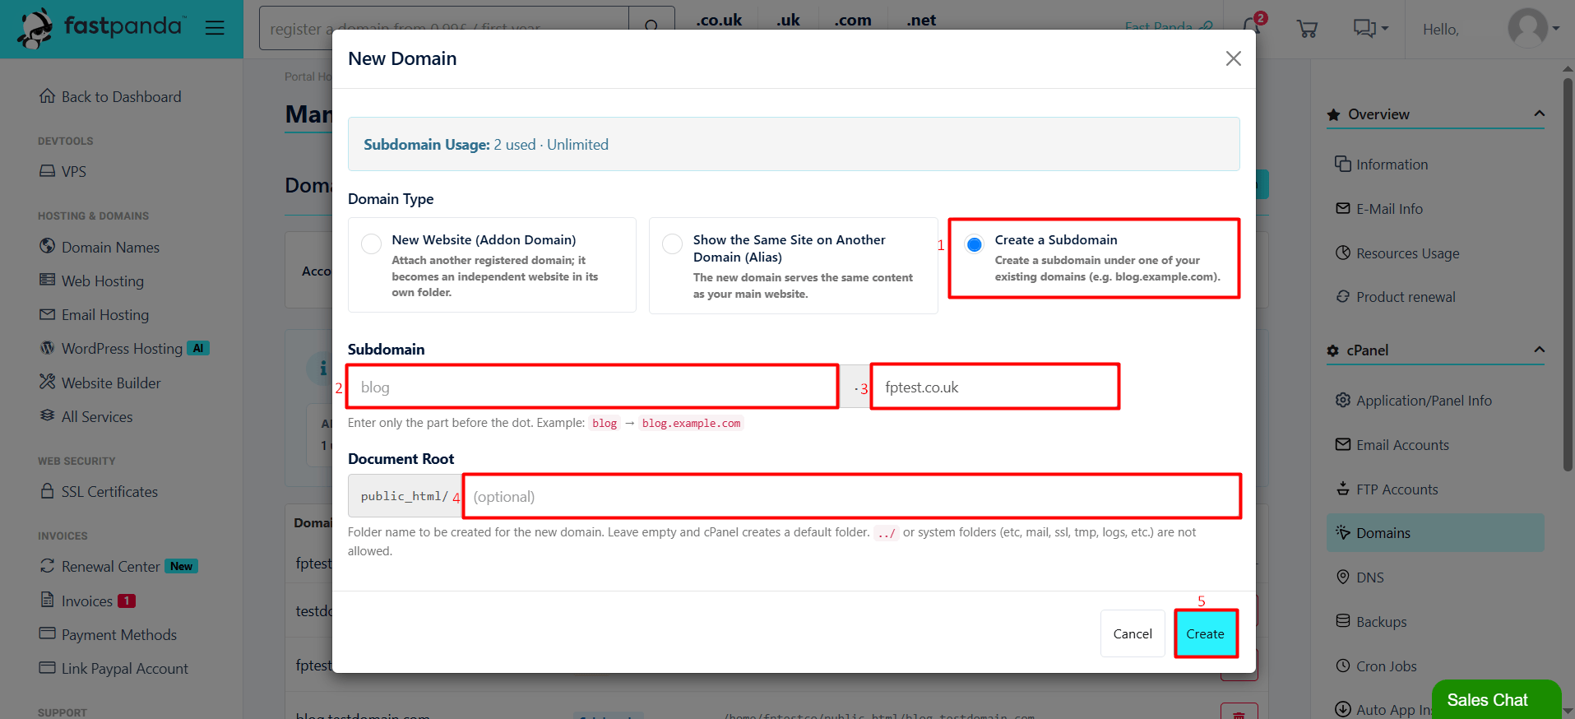The image size is (1575, 719).
Task: Select the Create a Subdomain radio button
Action: [x=975, y=244]
